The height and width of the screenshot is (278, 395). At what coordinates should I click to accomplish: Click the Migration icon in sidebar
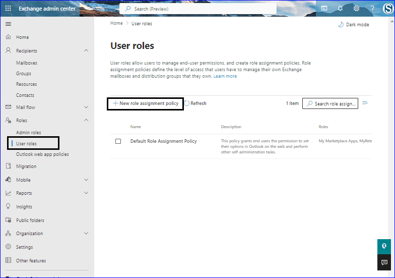pos(8,166)
